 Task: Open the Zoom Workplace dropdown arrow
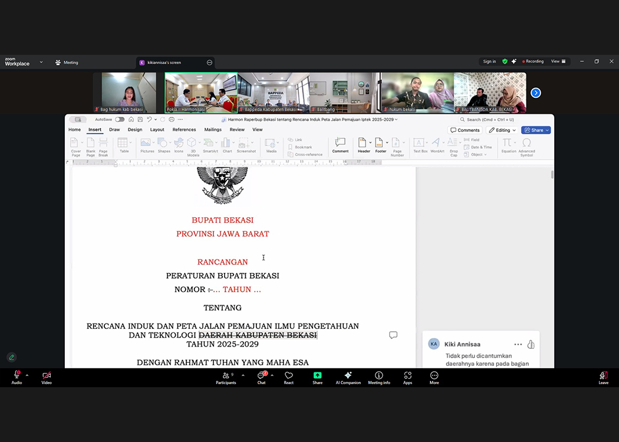tap(41, 62)
